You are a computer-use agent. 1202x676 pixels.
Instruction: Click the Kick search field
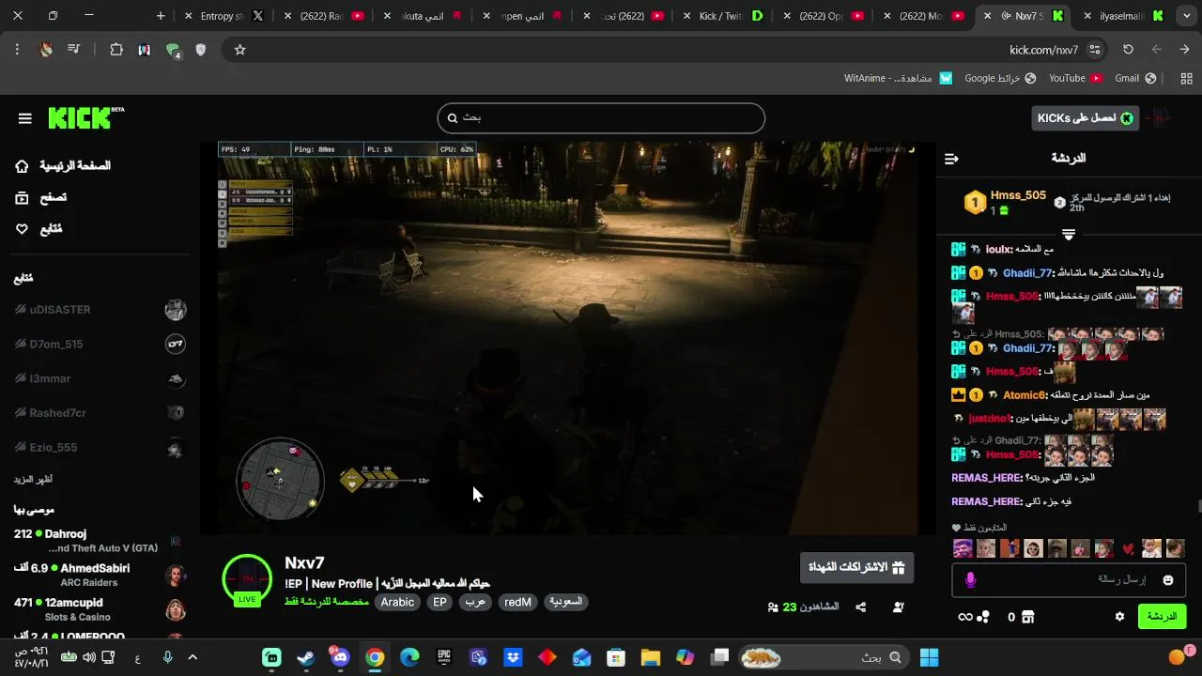[601, 117]
